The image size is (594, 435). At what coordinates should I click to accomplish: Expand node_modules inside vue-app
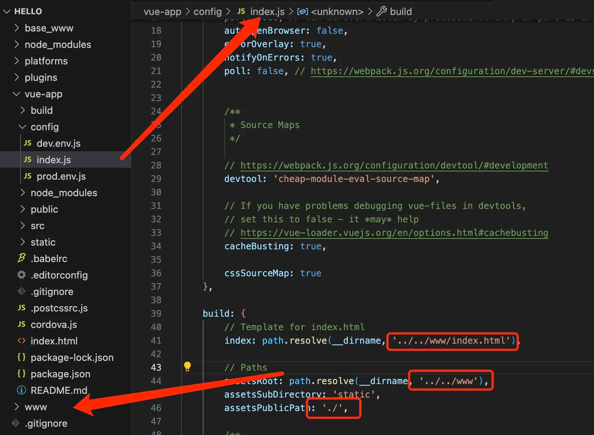[22, 193]
